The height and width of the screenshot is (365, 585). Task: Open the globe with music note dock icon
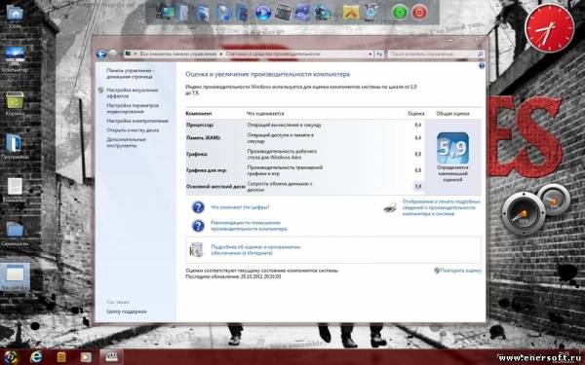click(223, 13)
